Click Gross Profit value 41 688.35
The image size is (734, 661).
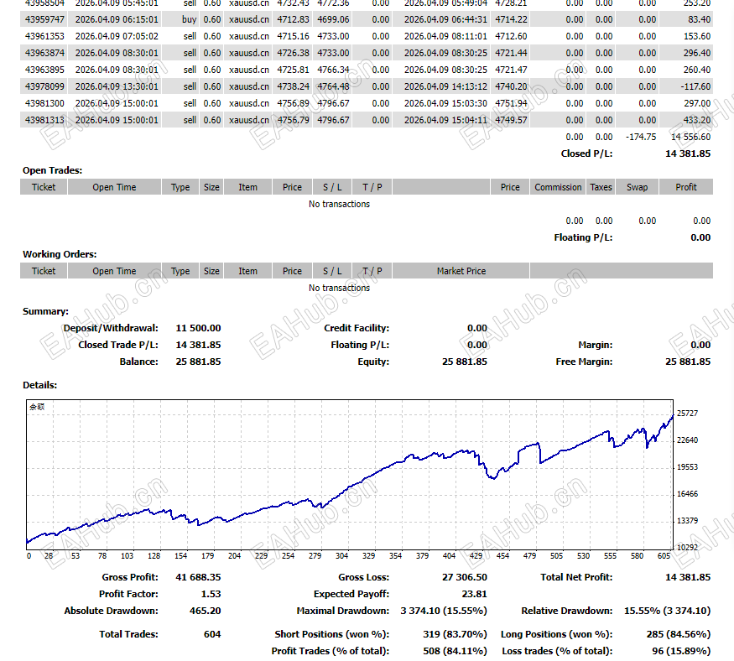tap(198, 577)
